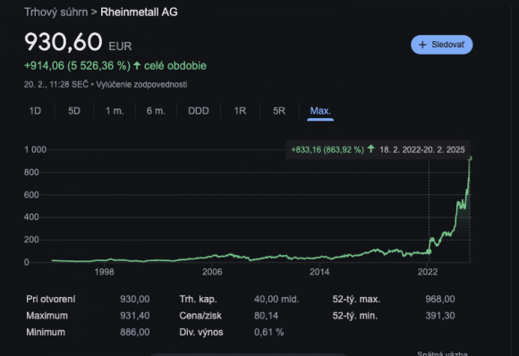Click the 1998 x-axis label
The width and height of the screenshot is (519, 356).
tap(105, 272)
